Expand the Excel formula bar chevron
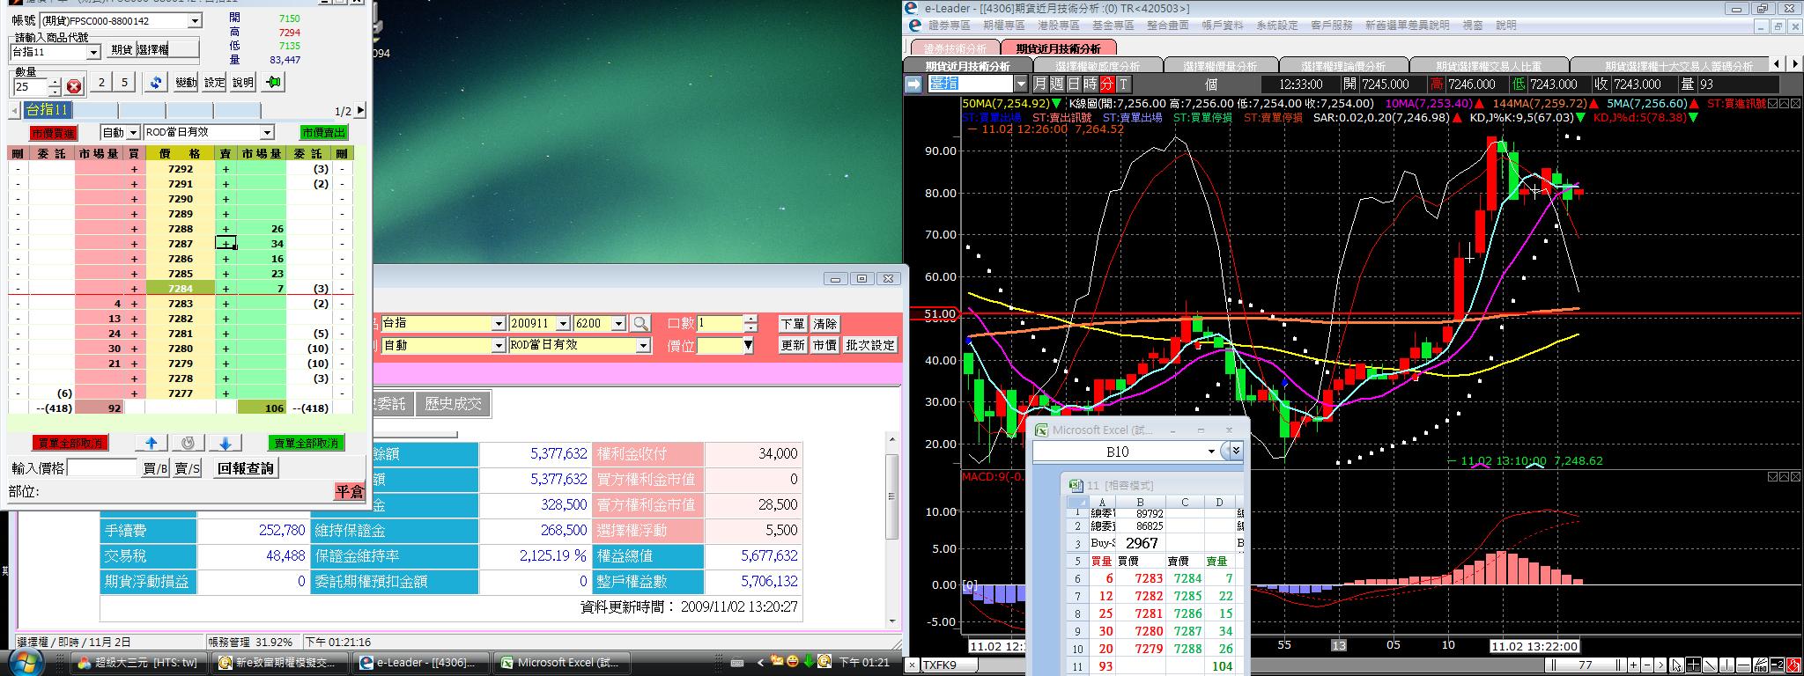Screen dimensions: 1804x676 [x=1236, y=451]
